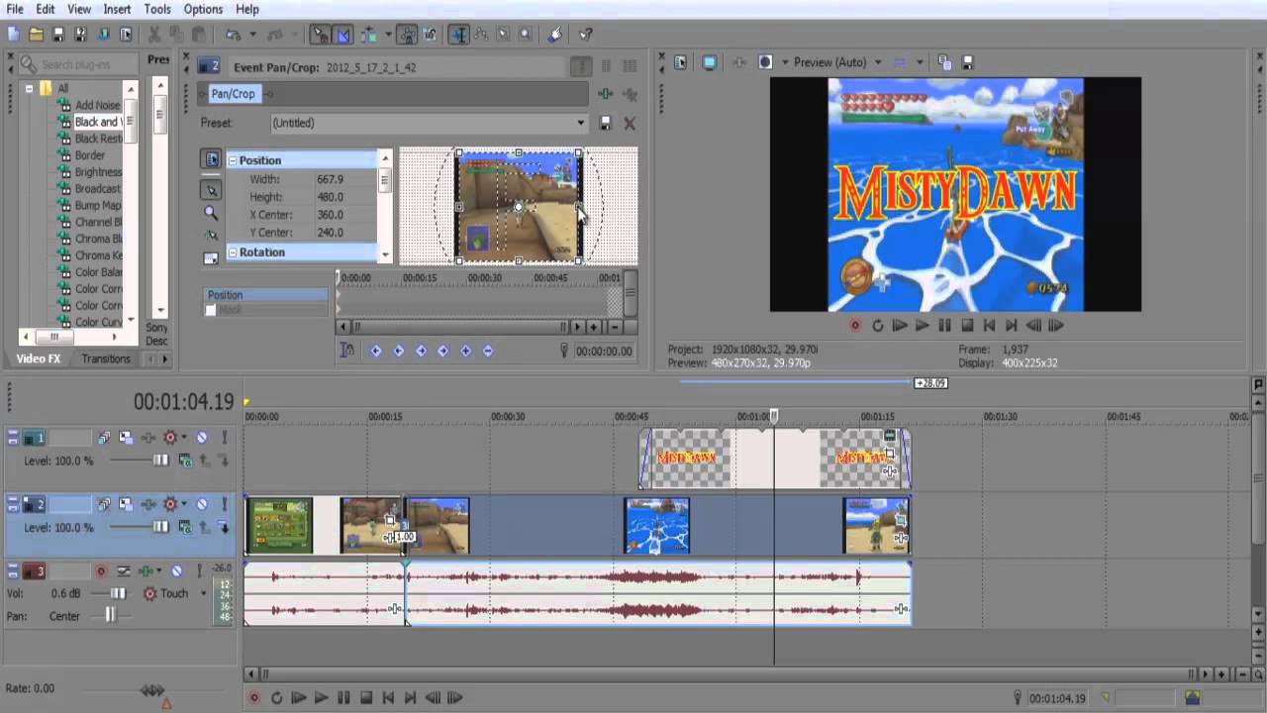1267x713 pixels.
Task: Open track 1 automation settings gear
Action: point(169,438)
